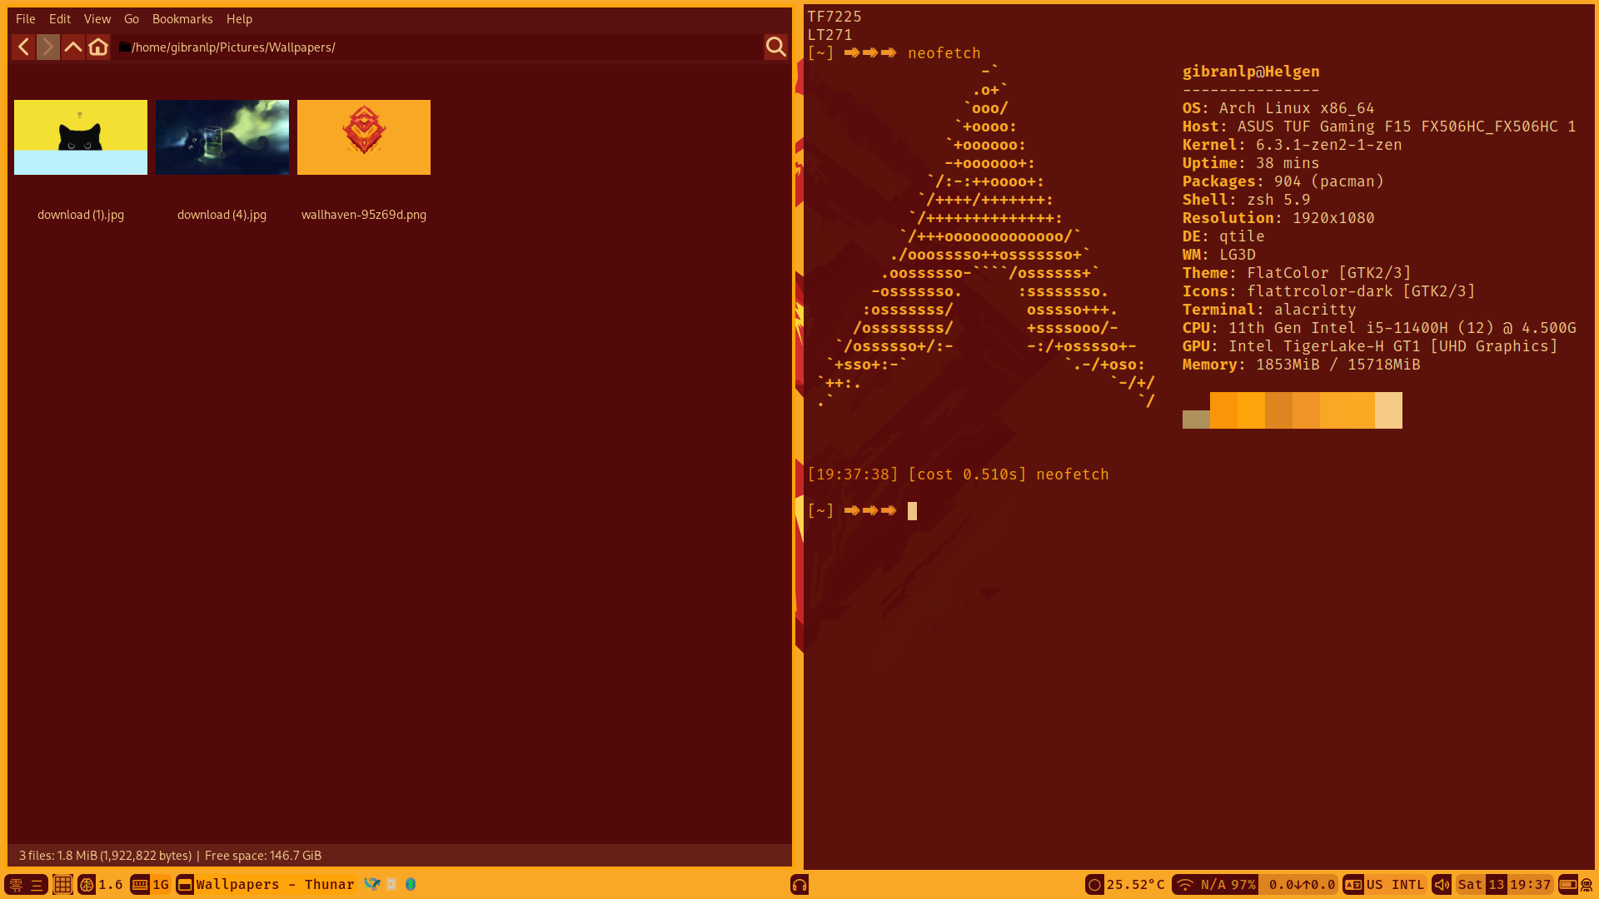Click the lightest color block in neofetch palette
Screen dimensions: 1599x899
1388,410
